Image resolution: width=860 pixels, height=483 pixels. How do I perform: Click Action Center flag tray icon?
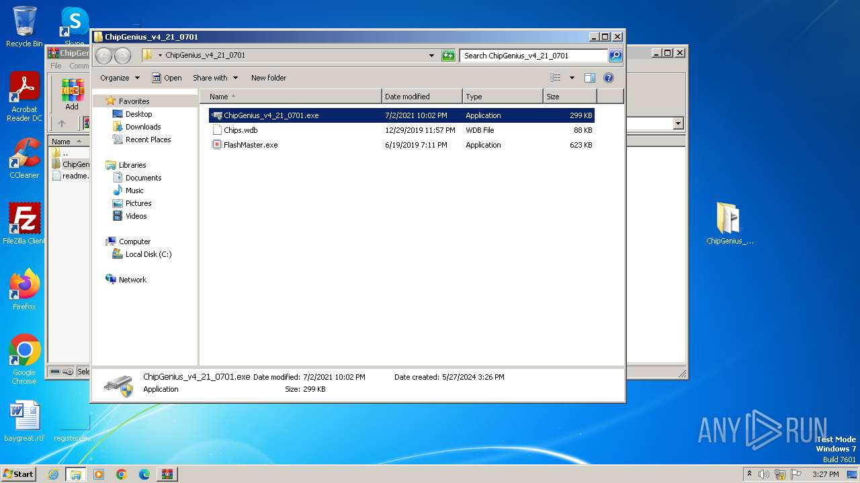coord(796,474)
